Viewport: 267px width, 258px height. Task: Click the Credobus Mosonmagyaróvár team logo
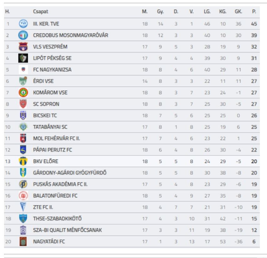pyautogui.click(x=23, y=35)
